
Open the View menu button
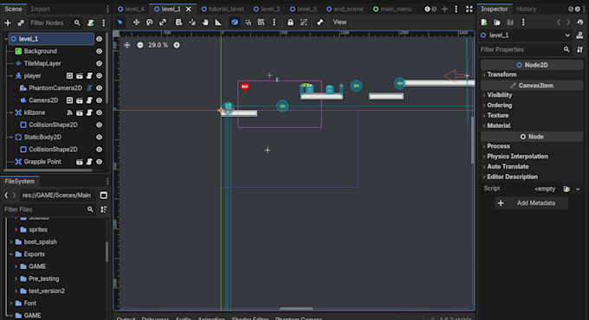tap(340, 22)
